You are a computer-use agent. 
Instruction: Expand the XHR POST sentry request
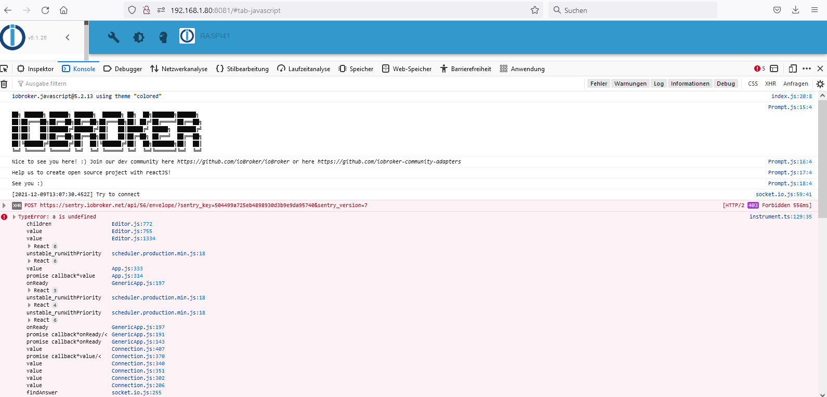pyautogui.click(x=4, y=206)
